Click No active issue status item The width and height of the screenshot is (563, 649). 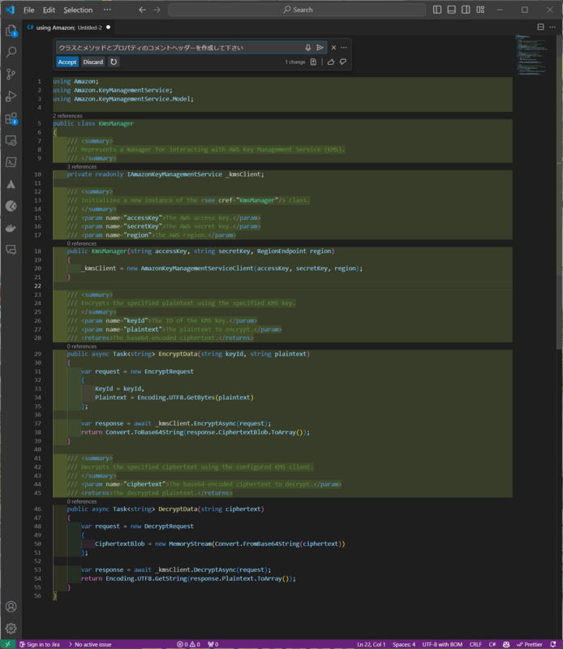(90, 644)
